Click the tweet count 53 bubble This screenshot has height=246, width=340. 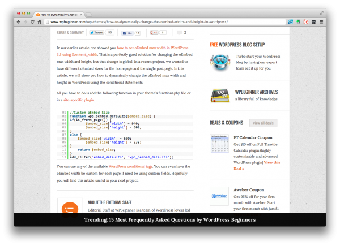tap(110, 32)
